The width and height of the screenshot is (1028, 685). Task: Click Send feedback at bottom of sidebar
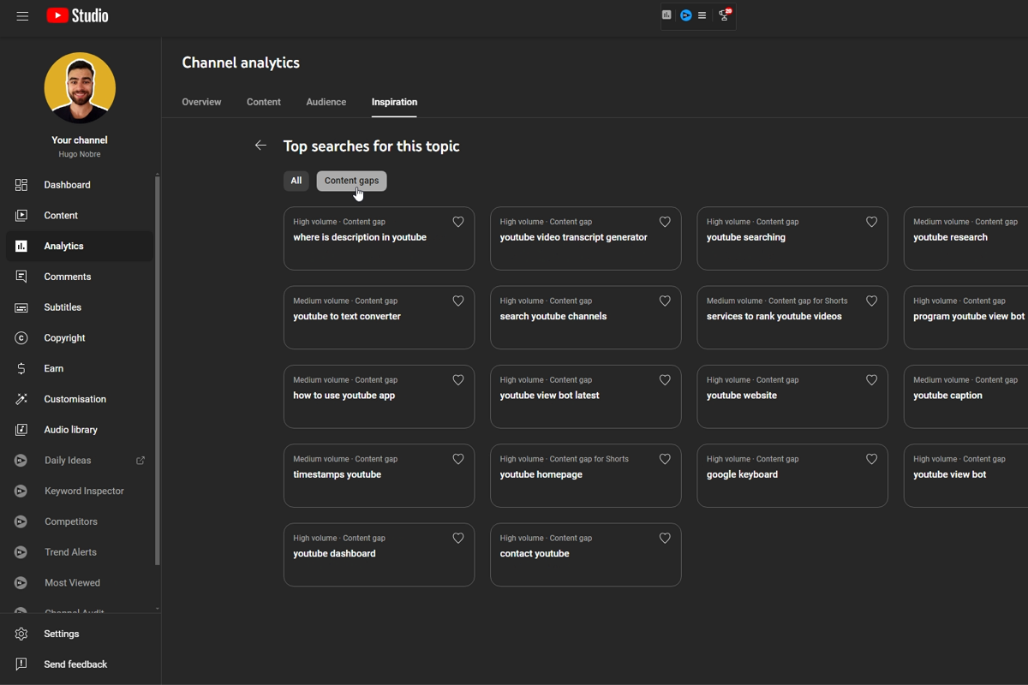point(75,664)
